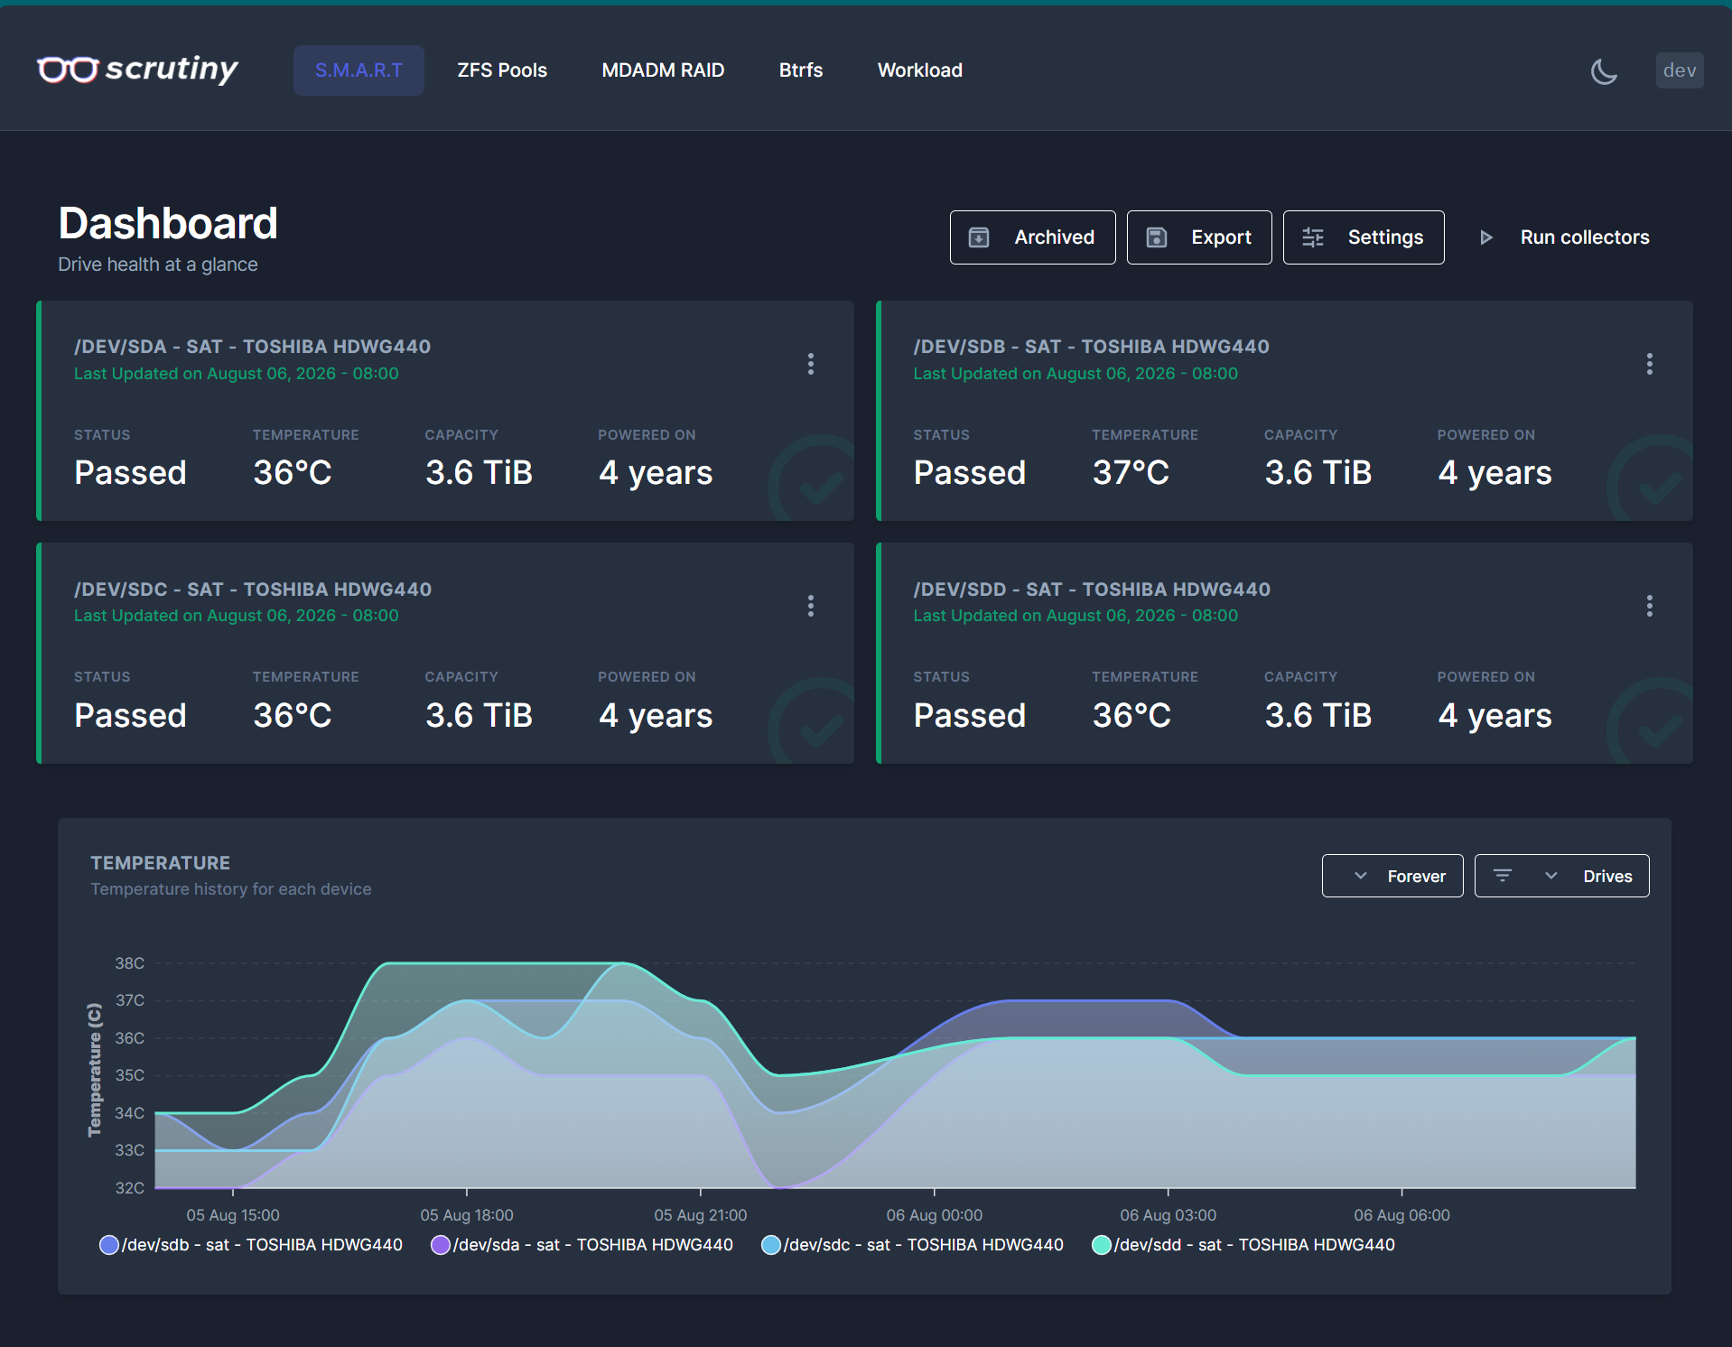The width and height of the screenshot is (1732, 1347).
Task: Toggle /dev/sdd series in chart legend
Action: coord(1243,1245)
